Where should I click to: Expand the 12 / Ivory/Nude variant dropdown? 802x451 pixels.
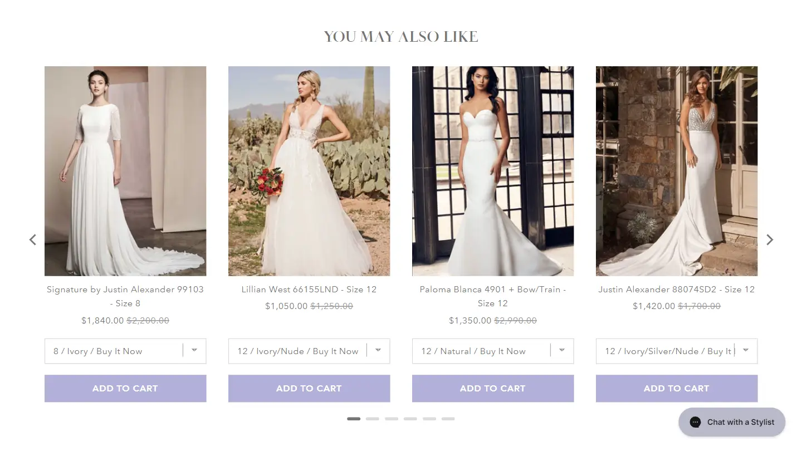(309, 351)
